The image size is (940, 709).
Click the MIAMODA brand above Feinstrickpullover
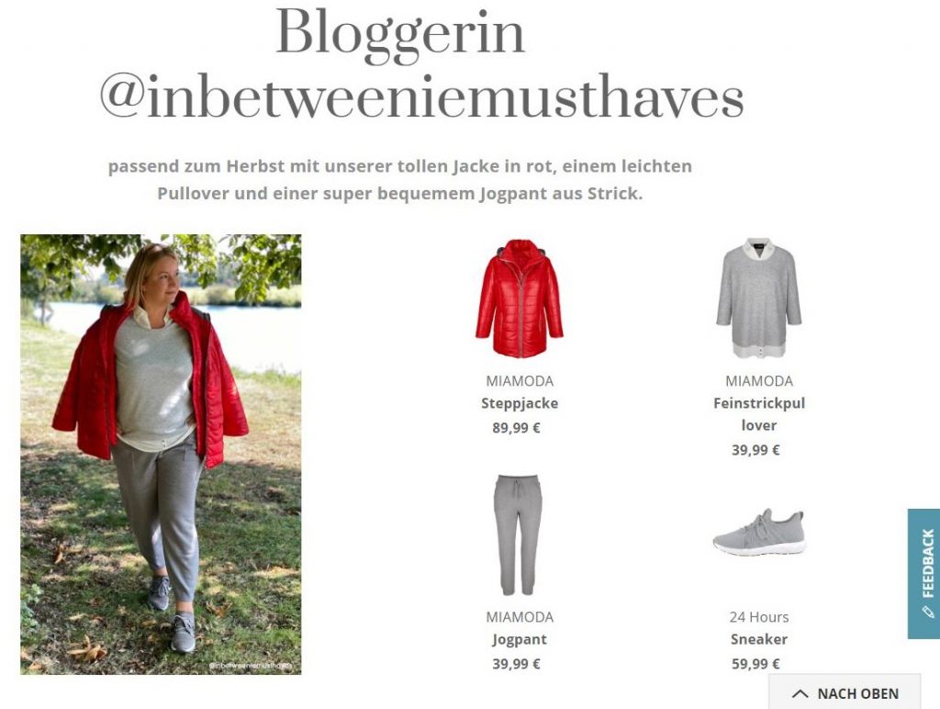tap(759, 381)
